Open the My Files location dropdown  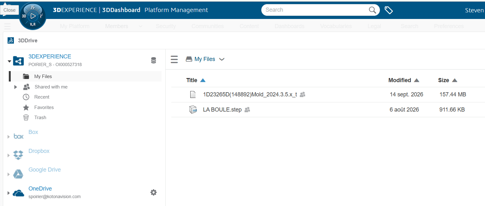(222, 59)
